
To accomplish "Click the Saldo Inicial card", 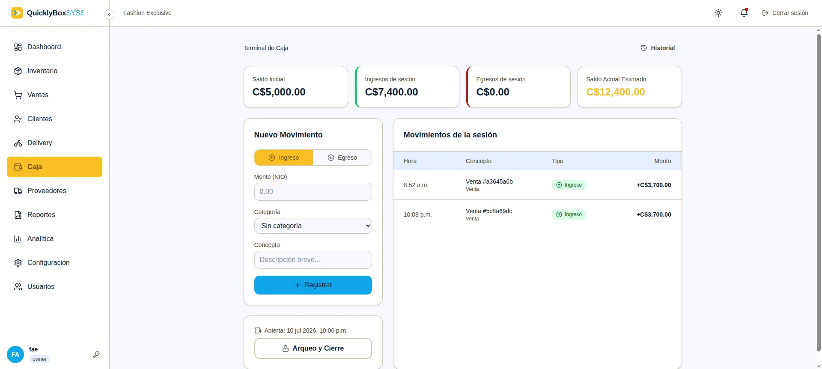I will (296, 87).
